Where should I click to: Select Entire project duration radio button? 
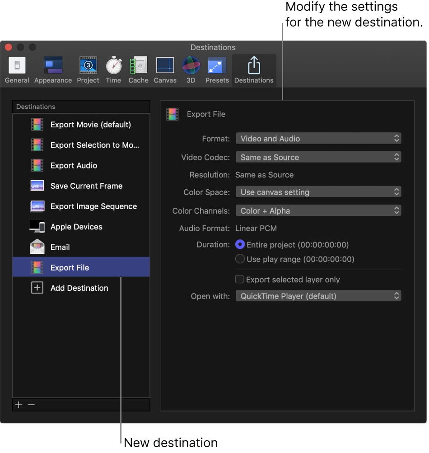[240, 245]
